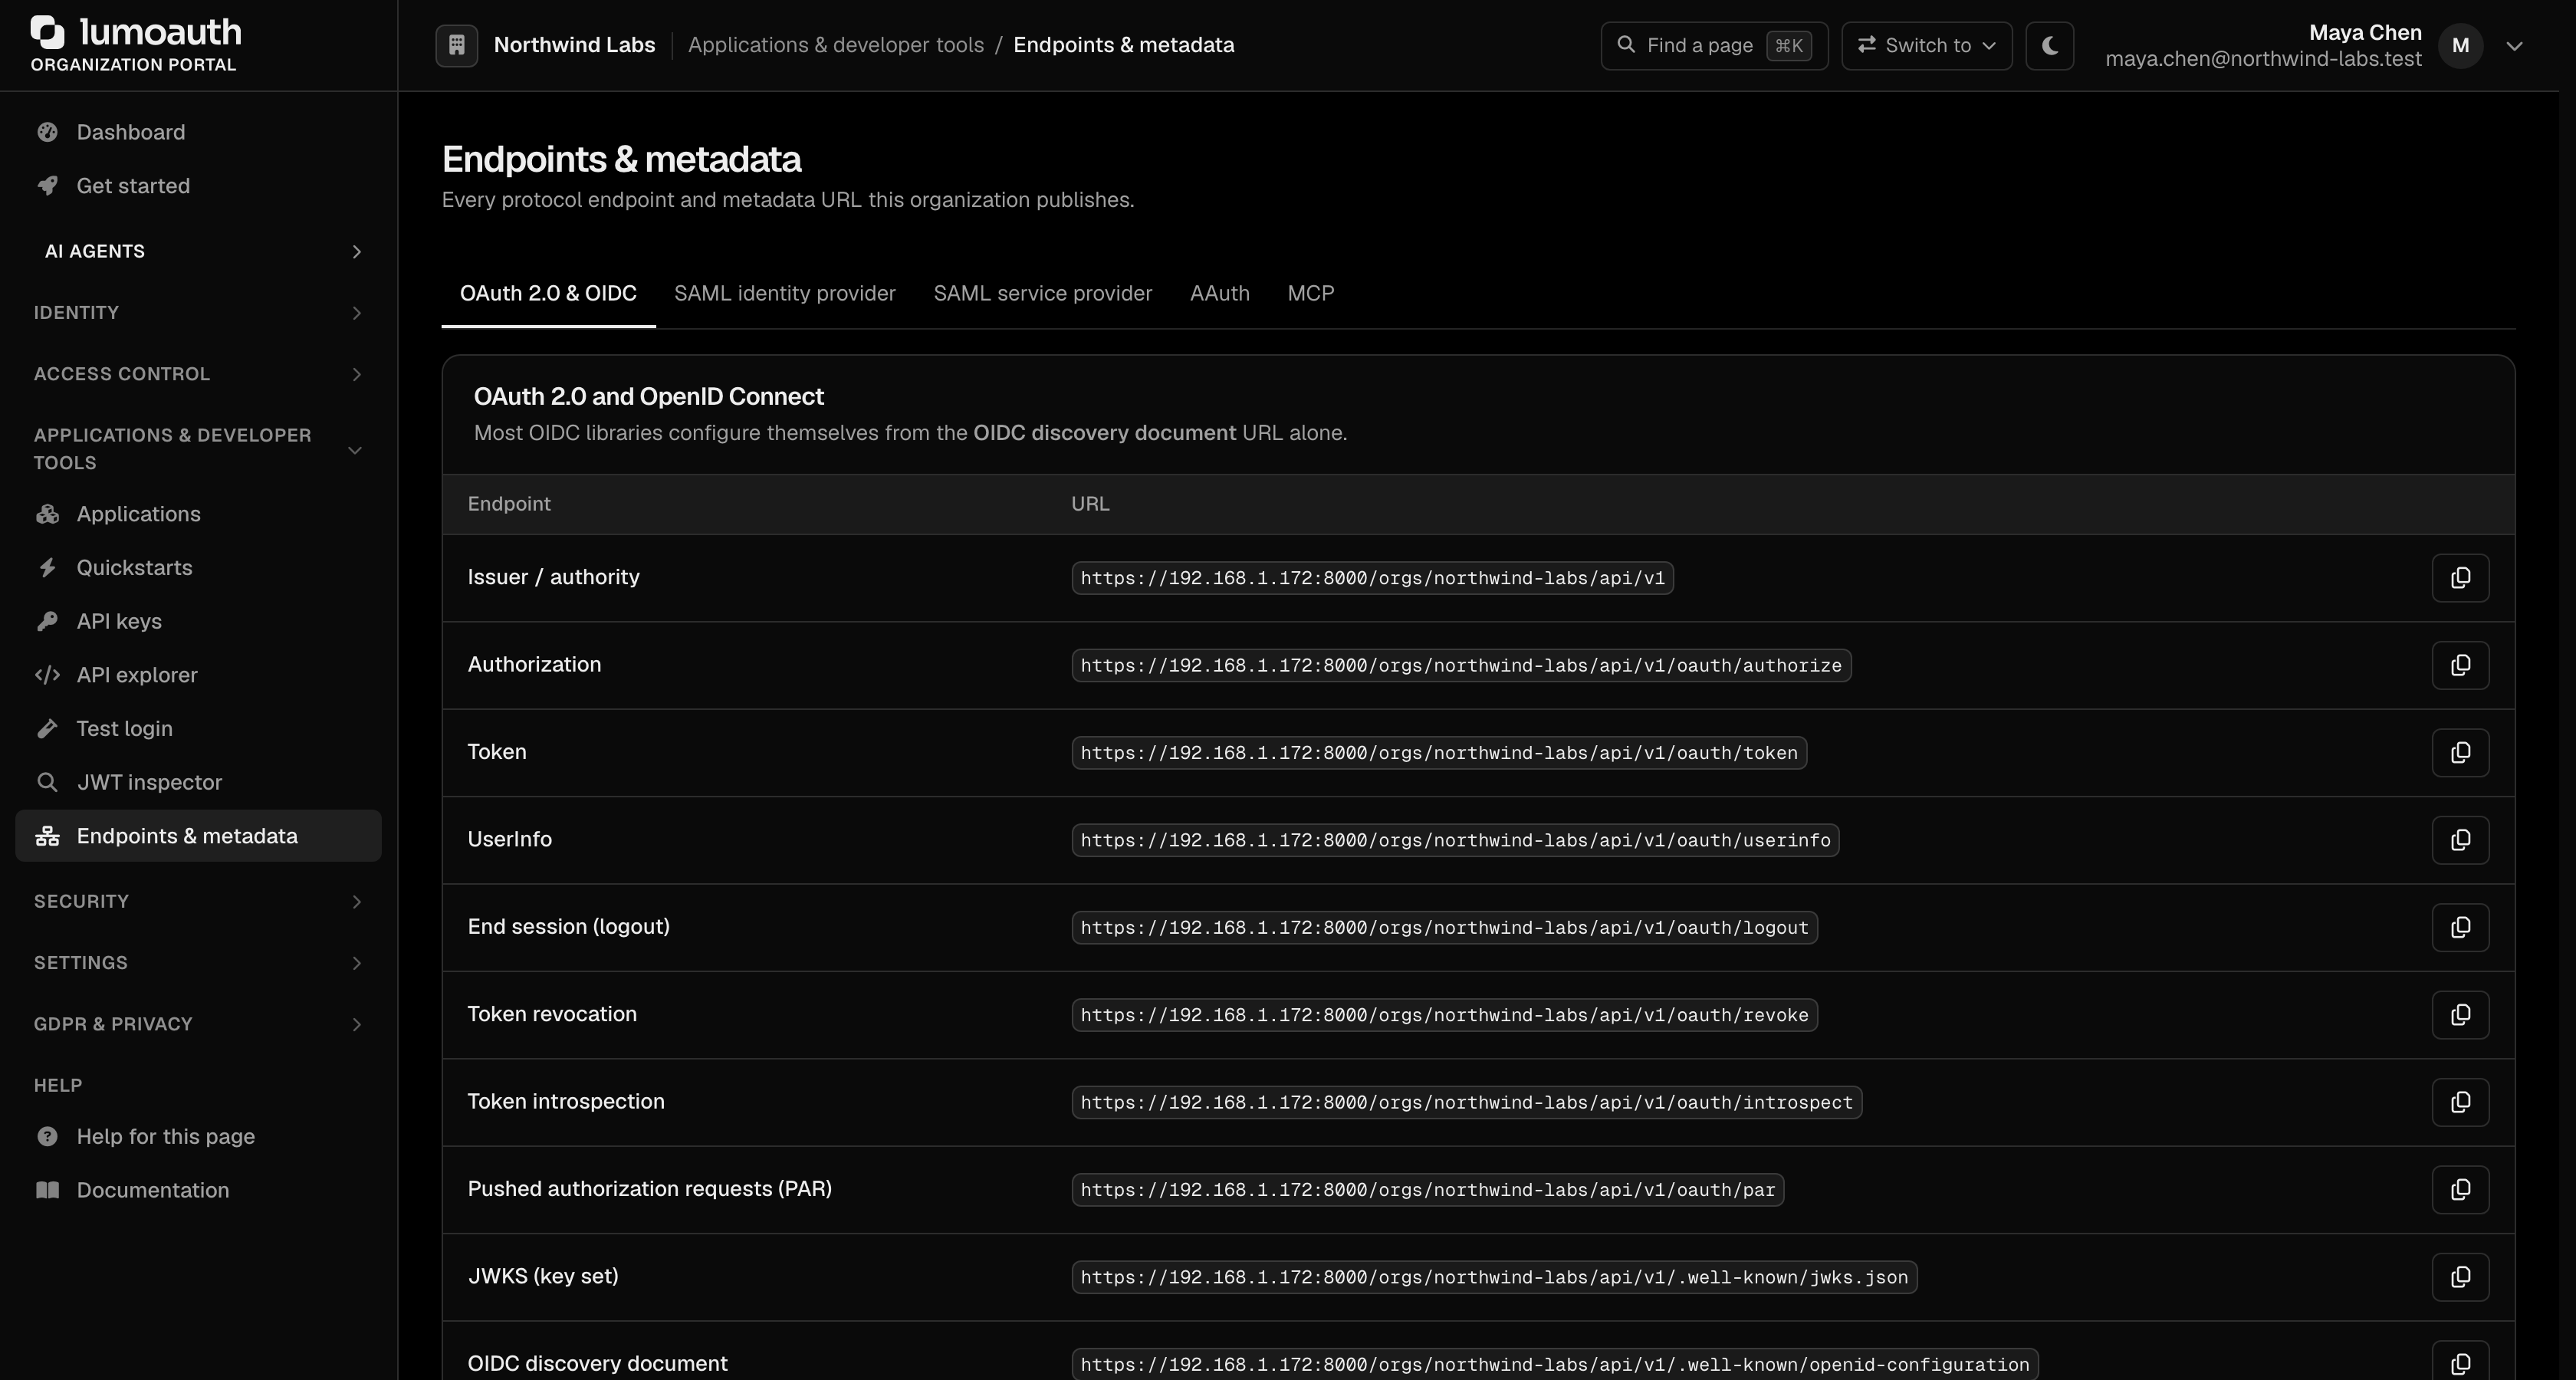Switch to SAML identity provider tab

pos(784,294)
